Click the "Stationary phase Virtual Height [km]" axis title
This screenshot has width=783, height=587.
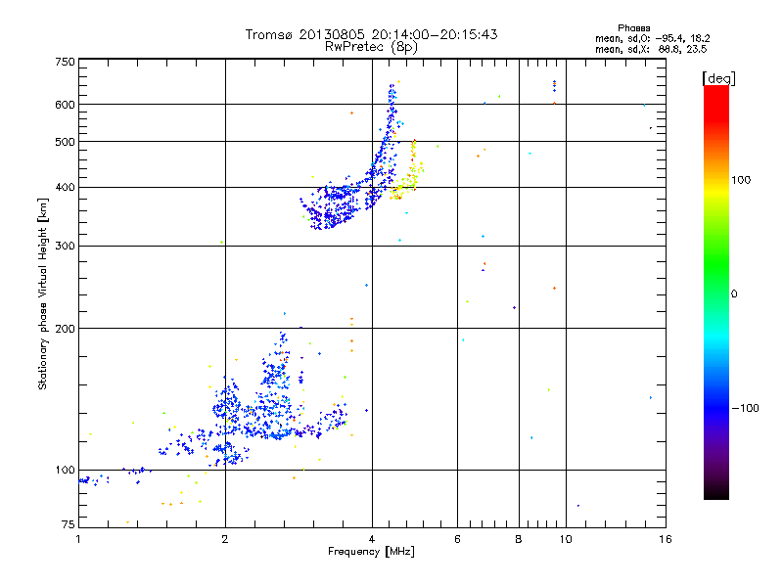click(x=43, y=294)
